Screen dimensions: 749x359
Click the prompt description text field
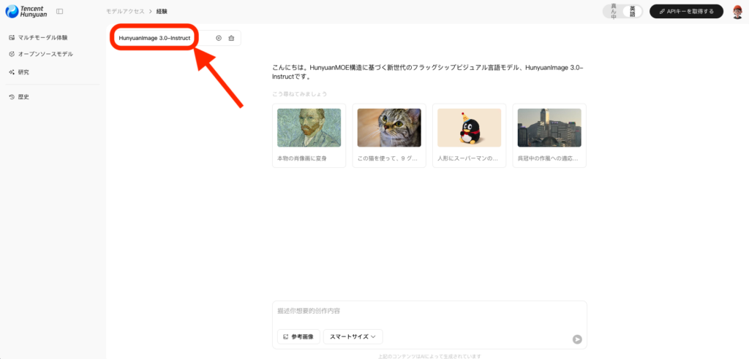pos(429,312)
